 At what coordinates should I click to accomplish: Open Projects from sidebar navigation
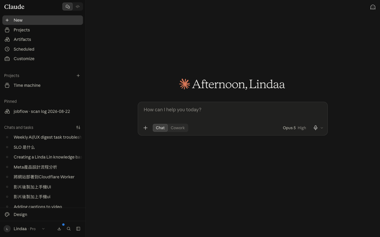[x=42, y=30]
